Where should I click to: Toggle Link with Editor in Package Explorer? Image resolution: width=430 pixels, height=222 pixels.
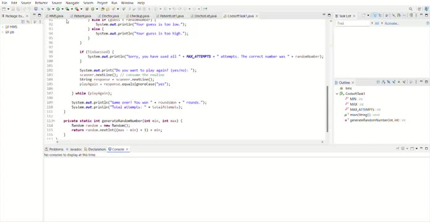[x=28, y=22]
